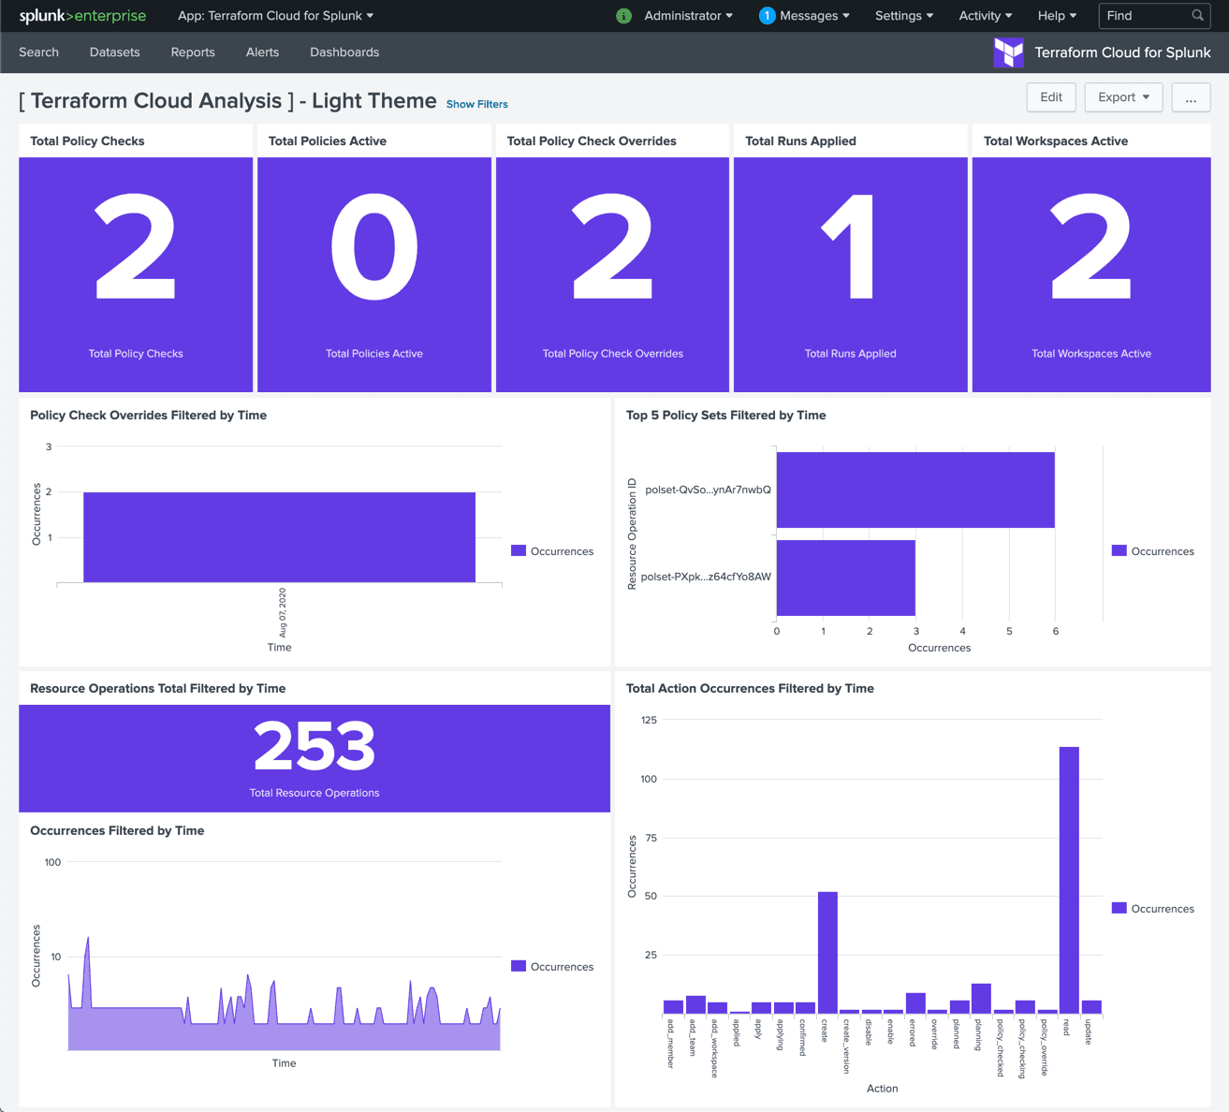Image resolution: width=1229 pixels, height=1112 pixels.
Task: Click the Show Filters link
Action: point(476,104)
